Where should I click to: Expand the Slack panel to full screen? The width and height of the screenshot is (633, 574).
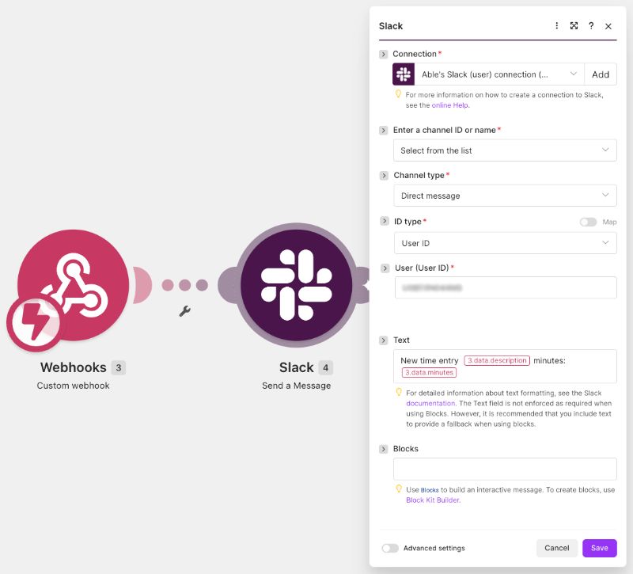[x=574, y=26]
